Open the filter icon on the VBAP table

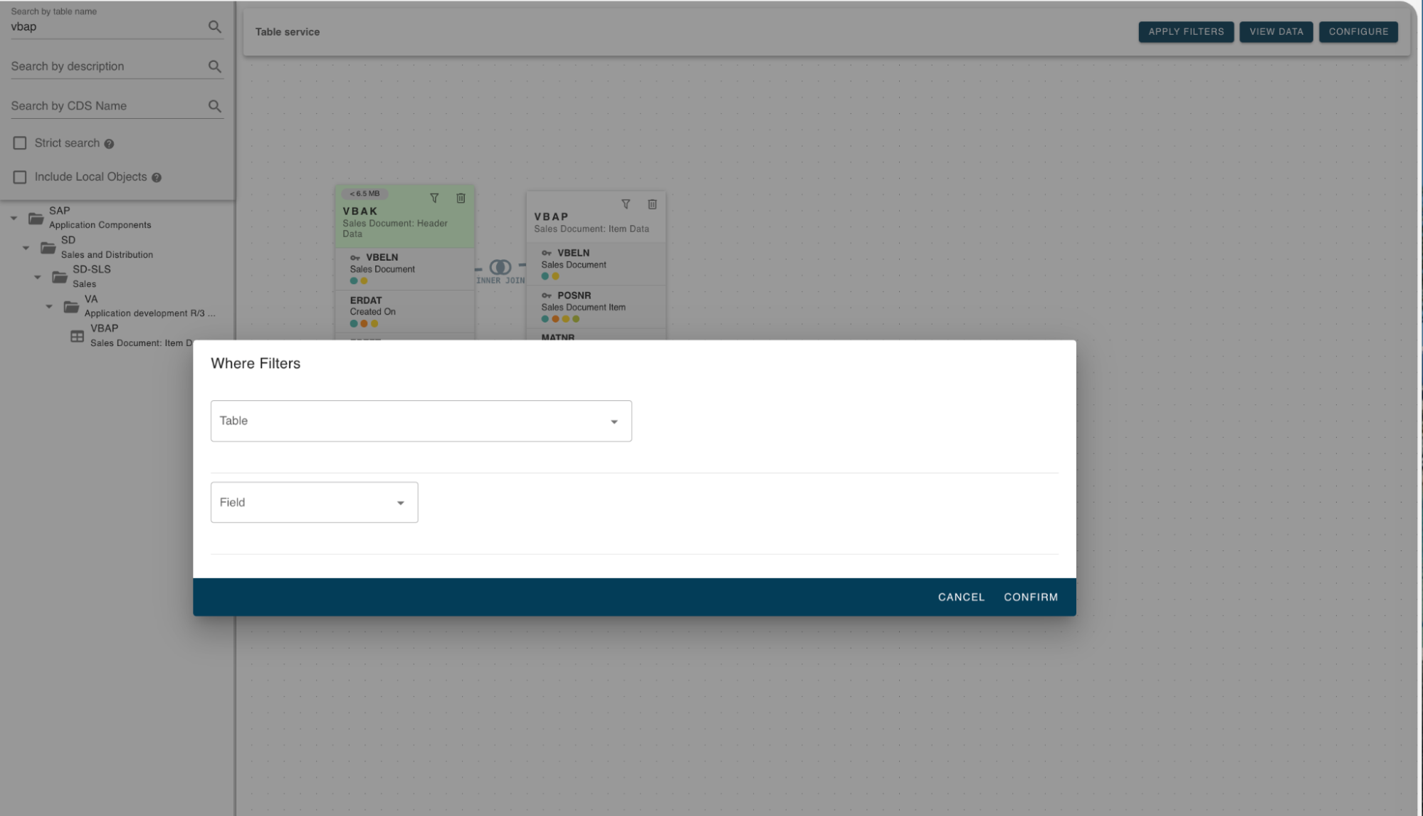tap(626, 204)
